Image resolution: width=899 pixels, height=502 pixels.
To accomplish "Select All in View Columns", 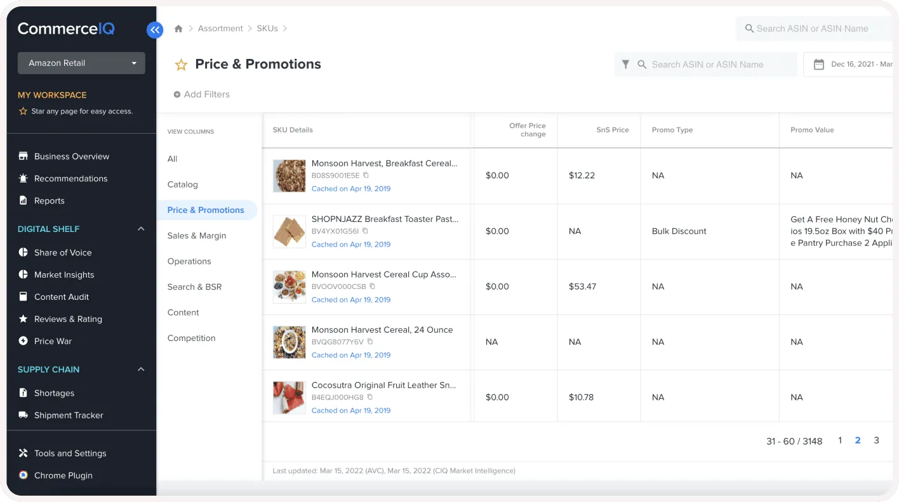I will coord(172,159).
